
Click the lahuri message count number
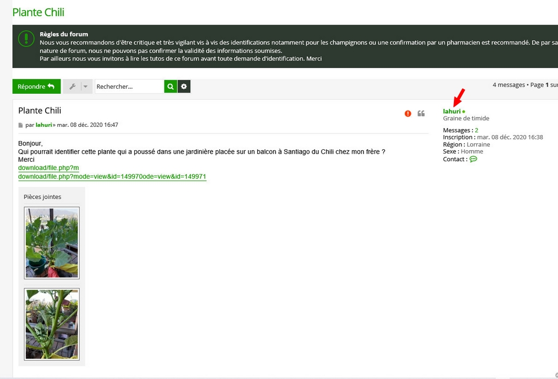pyautogui.click(x=476, y=130)
